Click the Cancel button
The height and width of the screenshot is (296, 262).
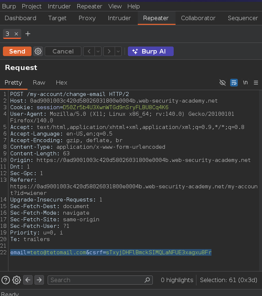[x=63, y=51]
